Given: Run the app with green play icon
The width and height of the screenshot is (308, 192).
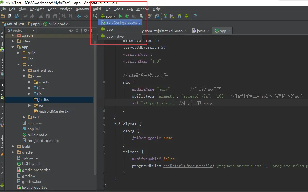Looking at the screenshot, I should [120, 16].
